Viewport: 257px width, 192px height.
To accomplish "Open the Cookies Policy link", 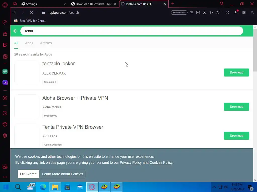I will coord(161,162).
